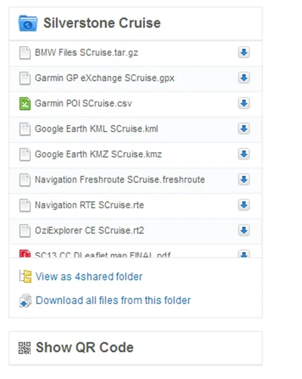Download Google Earth KMZ SCruise.kmz arrow

pos(244,154)
